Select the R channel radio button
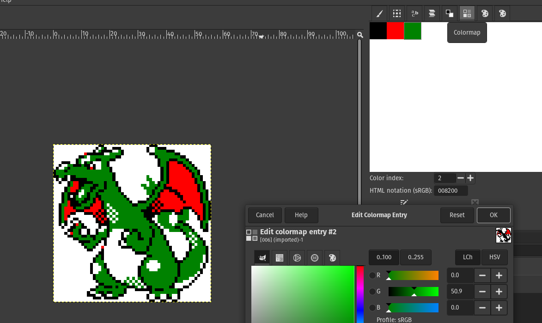Image resolution: width=542 pixels, height=323 pixels. tap(372, 275)
